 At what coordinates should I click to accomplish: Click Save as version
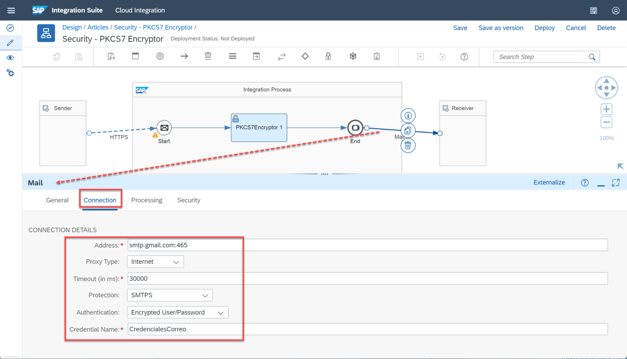tap(501, 28)
